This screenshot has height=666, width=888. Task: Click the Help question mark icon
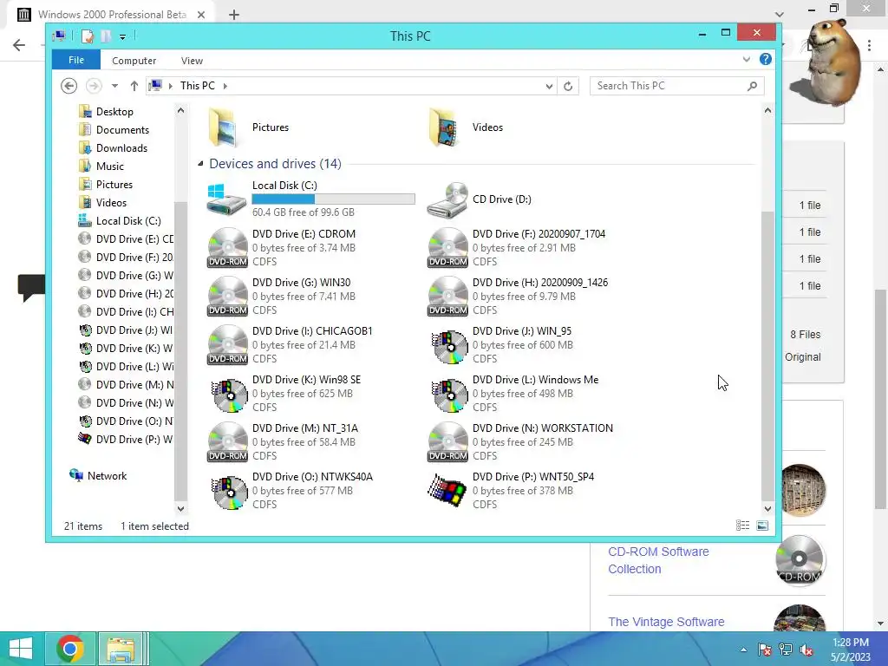pos(765,60)
